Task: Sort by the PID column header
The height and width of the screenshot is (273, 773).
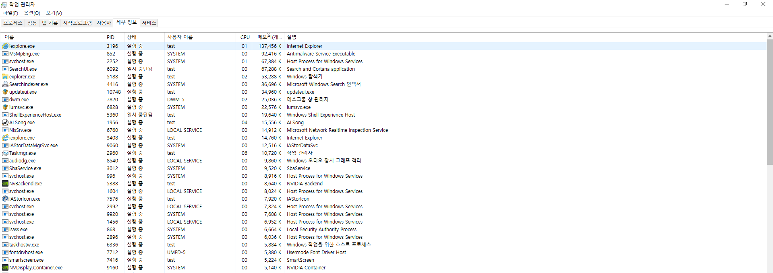Action: (114, 37)
